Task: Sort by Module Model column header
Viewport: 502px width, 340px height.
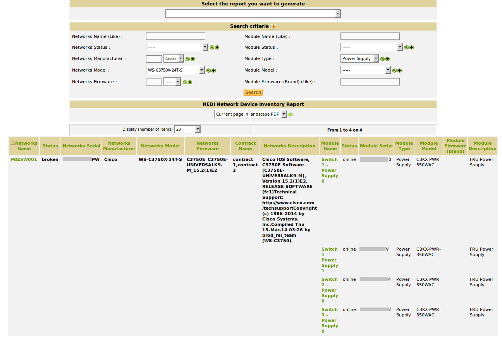Action: tap(429, 146)
